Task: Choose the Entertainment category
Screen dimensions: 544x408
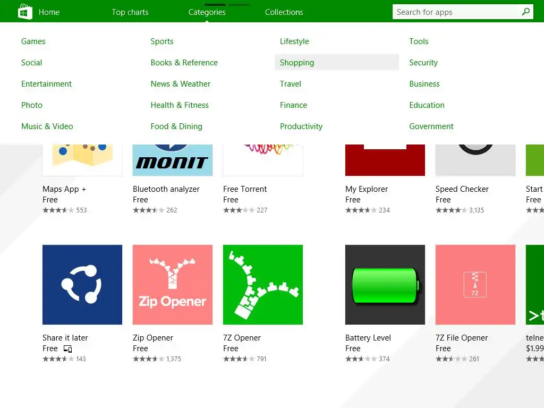Action: coord(47,83)
